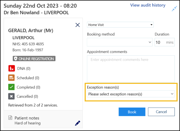Screen dimensions: 180x131
Task: Click the green Completed checkmark icon
Action: pyautogui.click(x=11, y=87)
